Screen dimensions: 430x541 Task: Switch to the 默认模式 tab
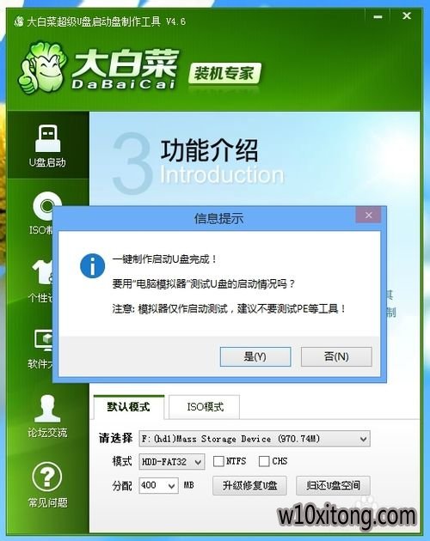[129, 407]
